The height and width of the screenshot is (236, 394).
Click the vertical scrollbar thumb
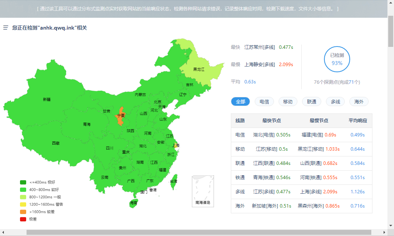[391, 31]
